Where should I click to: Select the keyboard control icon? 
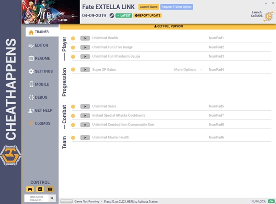tap(51, 189)
